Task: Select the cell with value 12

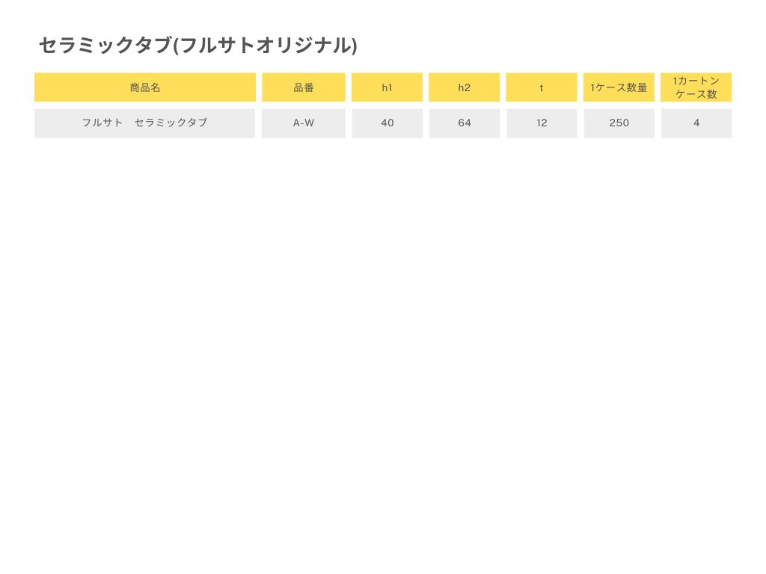Action: click(542, 123)
